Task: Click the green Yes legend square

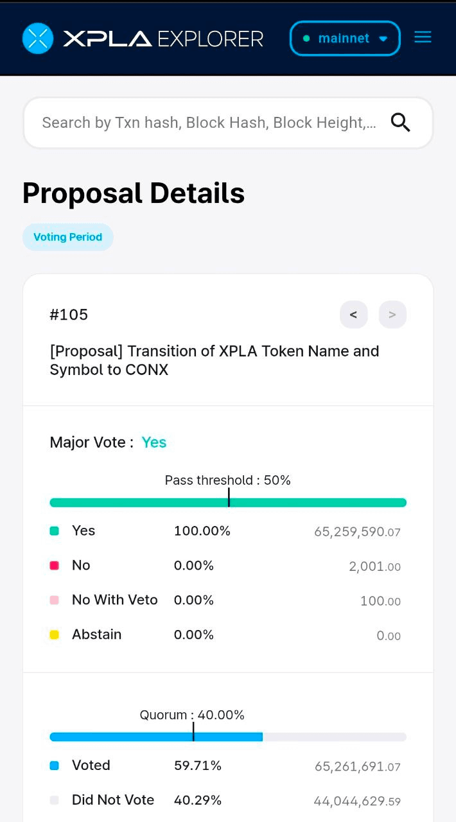Action: [x=55, y=531]
